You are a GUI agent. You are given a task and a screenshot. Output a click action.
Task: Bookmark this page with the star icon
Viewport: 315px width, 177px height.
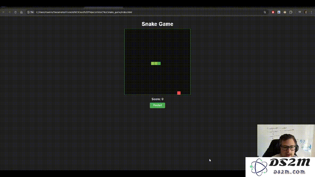point(265,12)
